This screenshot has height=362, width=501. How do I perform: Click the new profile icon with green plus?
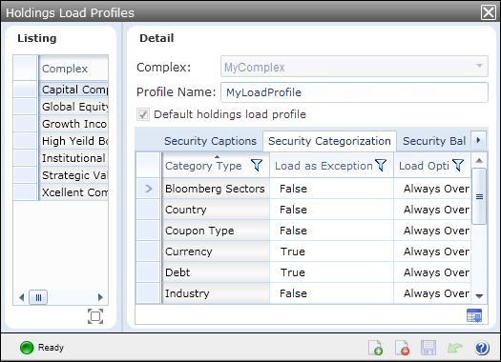[x=375, y=348]
